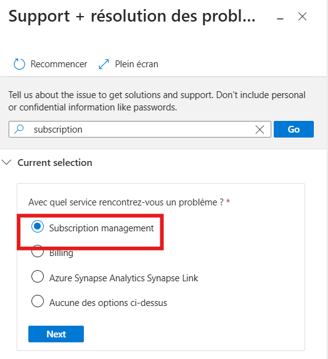Minimize the Support panel with the dash

point(280,19)
